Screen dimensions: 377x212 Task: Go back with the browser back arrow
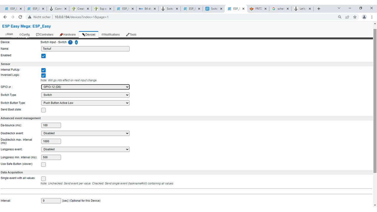pyautogui.click(x=5, y=17)
